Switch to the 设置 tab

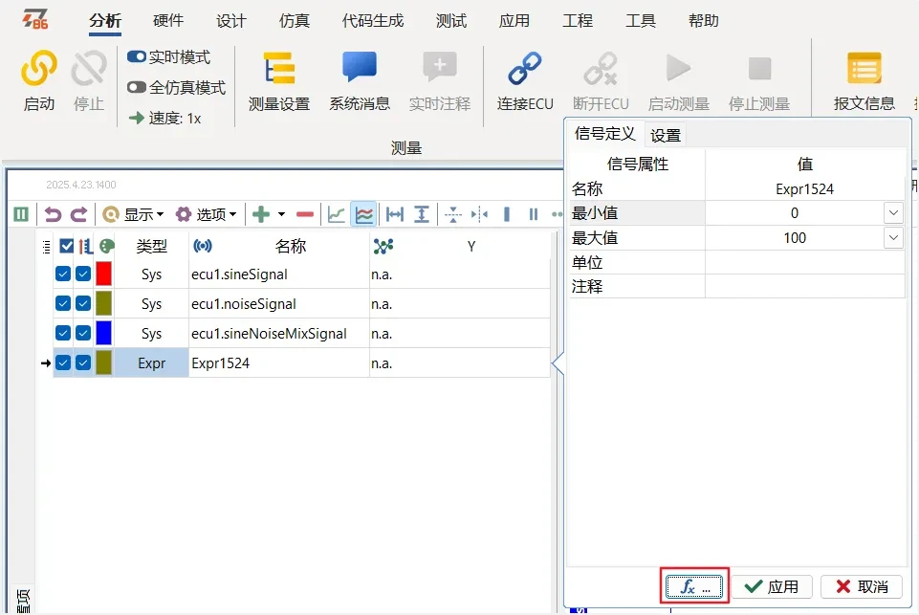click(x=666, y=135)
